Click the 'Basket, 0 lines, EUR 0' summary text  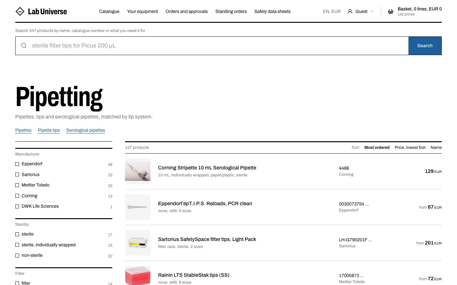[420, 9]
